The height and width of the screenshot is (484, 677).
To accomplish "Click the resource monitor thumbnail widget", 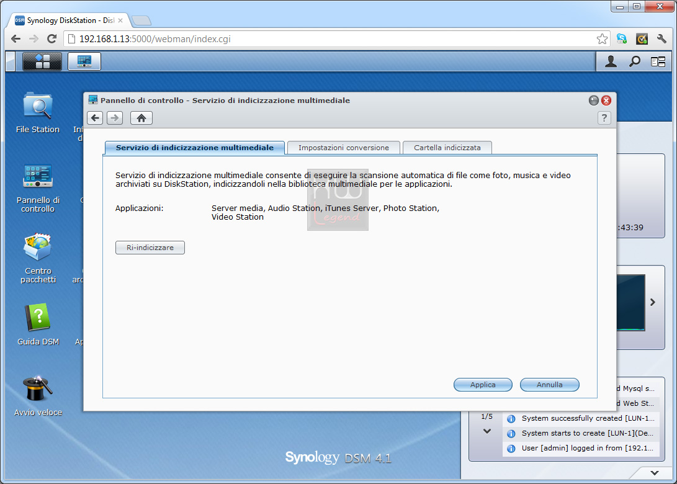I will [x=630, y=302].
